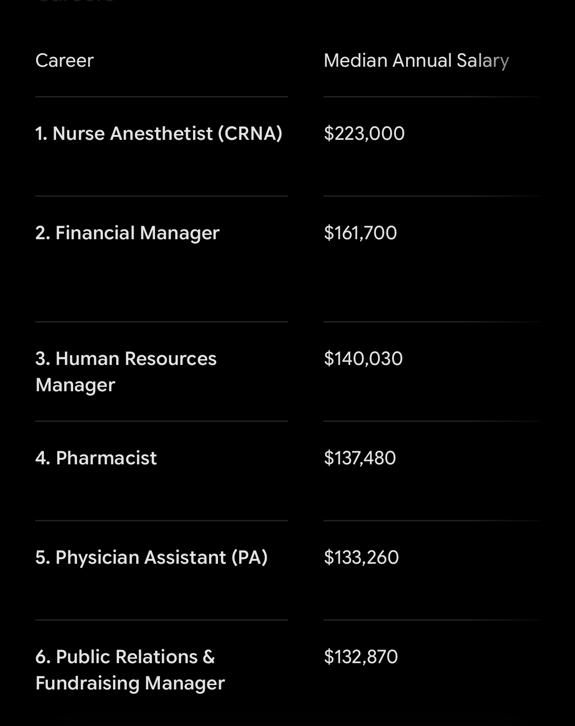Click the $137,480 salary amount
Viewport: 575px width, 726px height.
[360, 458]
